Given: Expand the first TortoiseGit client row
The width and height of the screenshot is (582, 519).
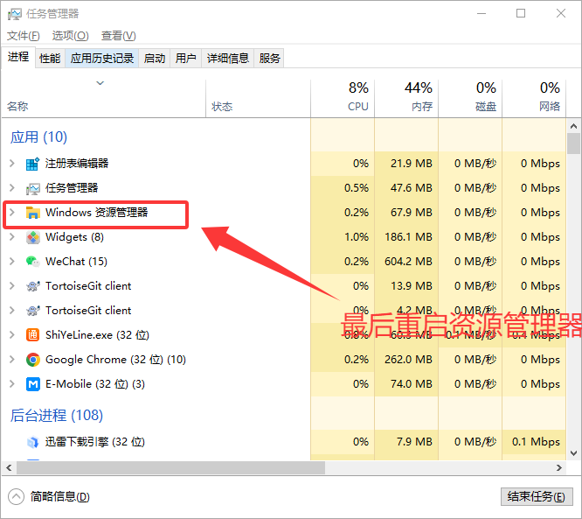Looking at the screenshot, I should [x=12, y=286].
